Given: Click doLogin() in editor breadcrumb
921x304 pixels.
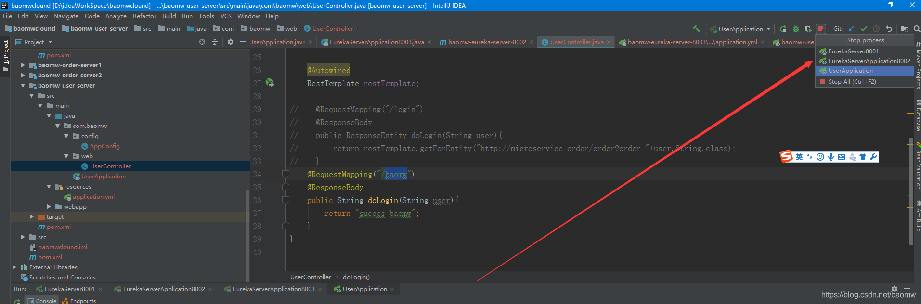Looking at the screenshot, I should point(356,277).
